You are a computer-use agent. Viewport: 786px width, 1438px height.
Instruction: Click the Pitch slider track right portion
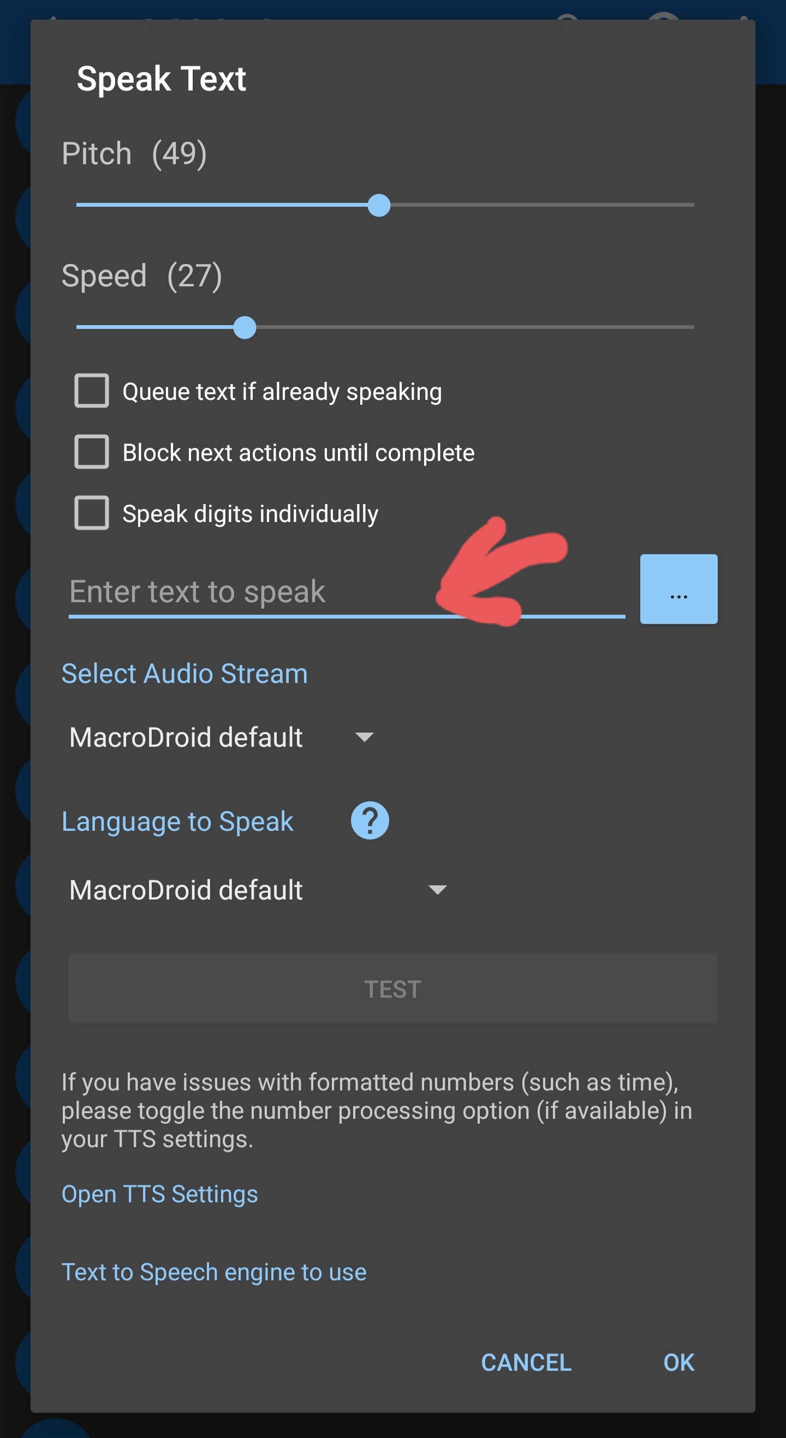pyautogui.click(x=543, y=206)
